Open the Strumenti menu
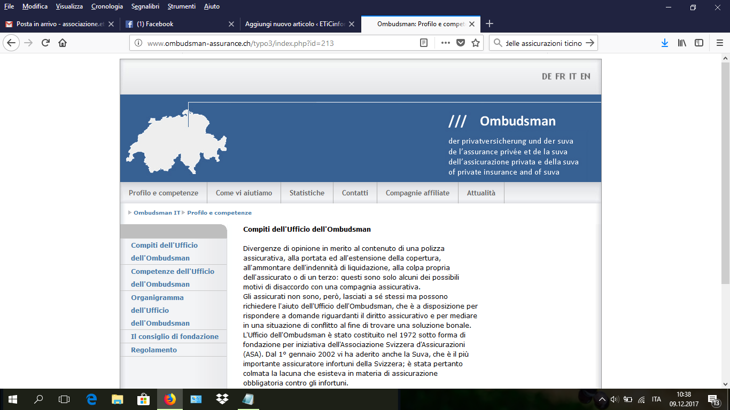This screenshot has width=730, height=410. pyautogui.click(x=182, y=6)
